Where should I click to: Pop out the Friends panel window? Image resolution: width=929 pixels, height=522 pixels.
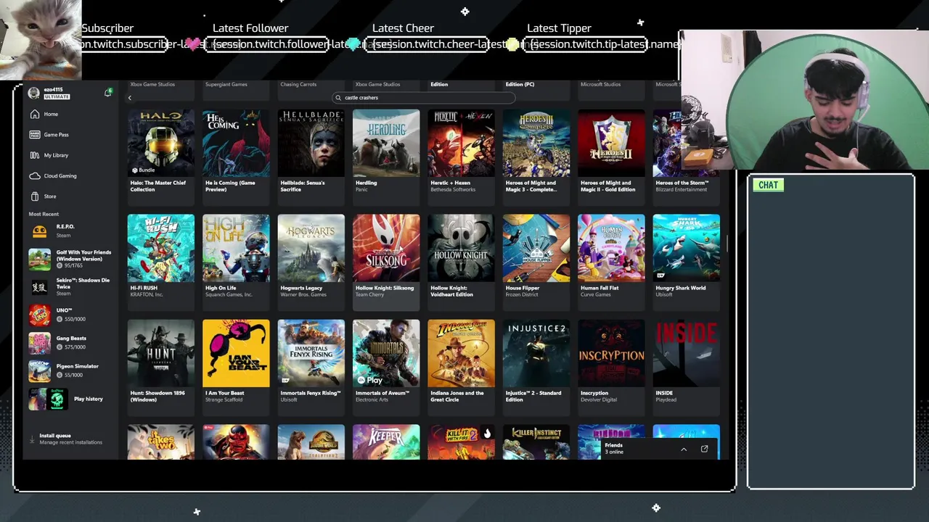pyautogui.click(x=704, y=449)
